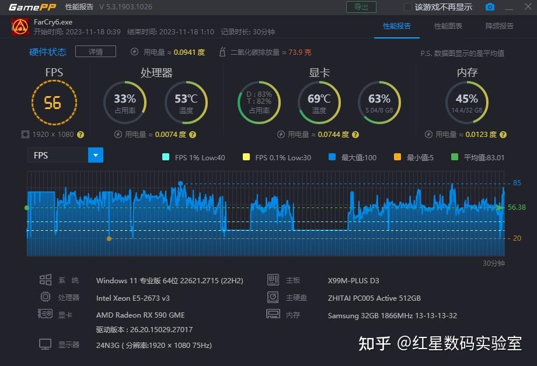Click lightning icon beside memory power usage
The width and height of the screenshot is (537, 366).
pyautogui.click(x=429, y=135)
